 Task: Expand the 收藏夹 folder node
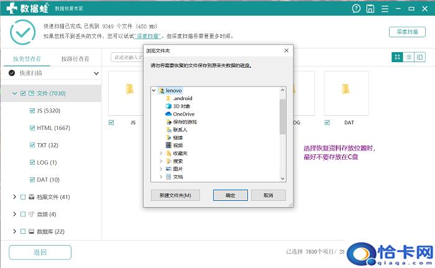pyautogui.click(x=161, y=153)
